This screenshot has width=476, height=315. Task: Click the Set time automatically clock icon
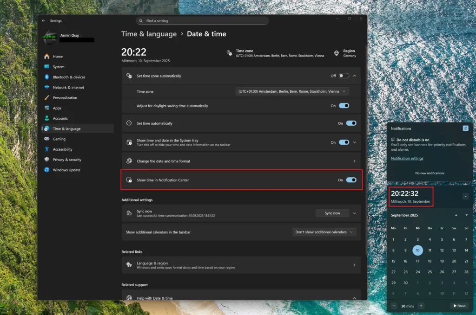click(129, 123)
